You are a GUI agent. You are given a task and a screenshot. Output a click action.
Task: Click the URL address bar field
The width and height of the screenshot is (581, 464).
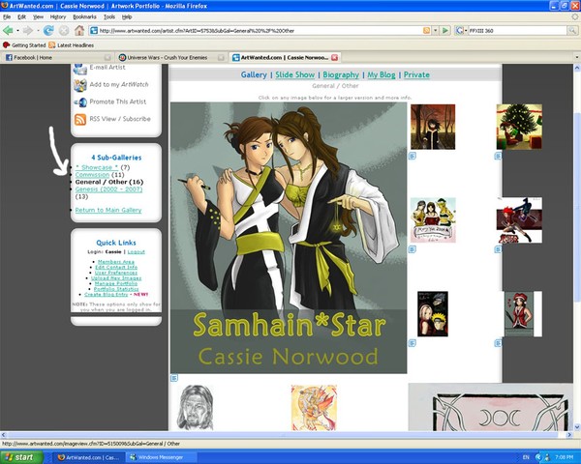tap(256, 31)
